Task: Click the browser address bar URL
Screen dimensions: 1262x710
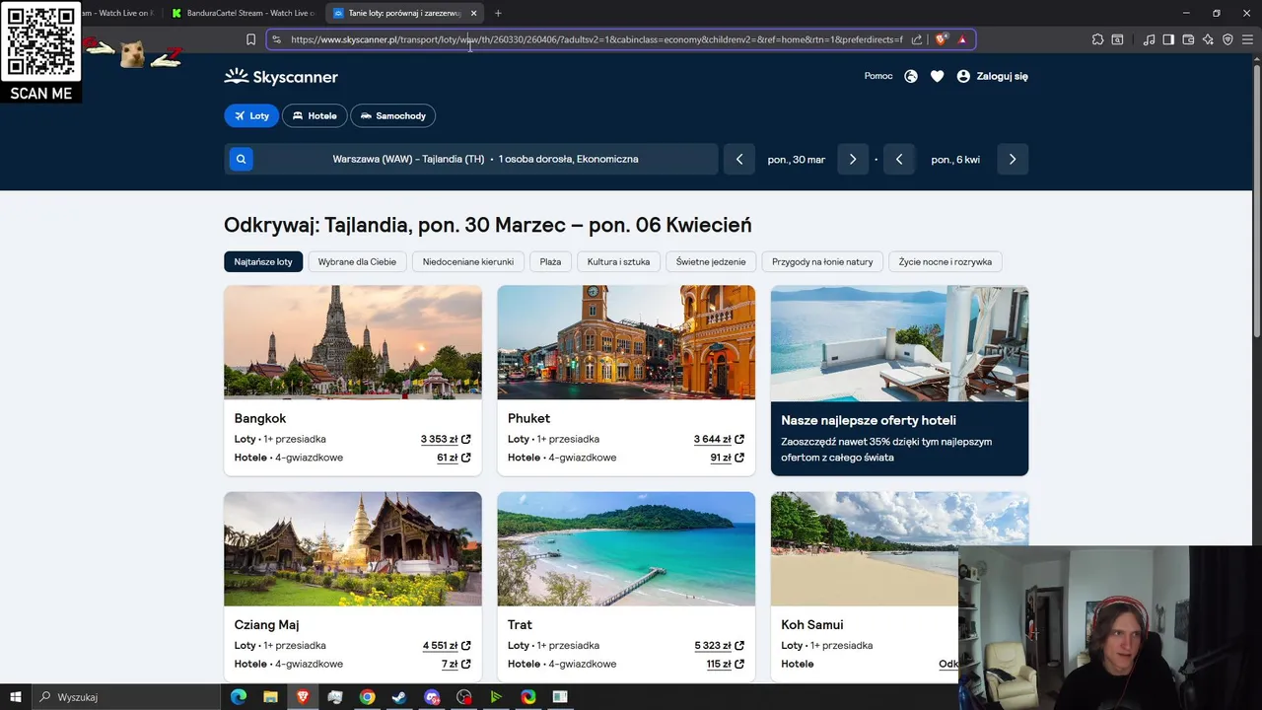Action: point(596,39)
